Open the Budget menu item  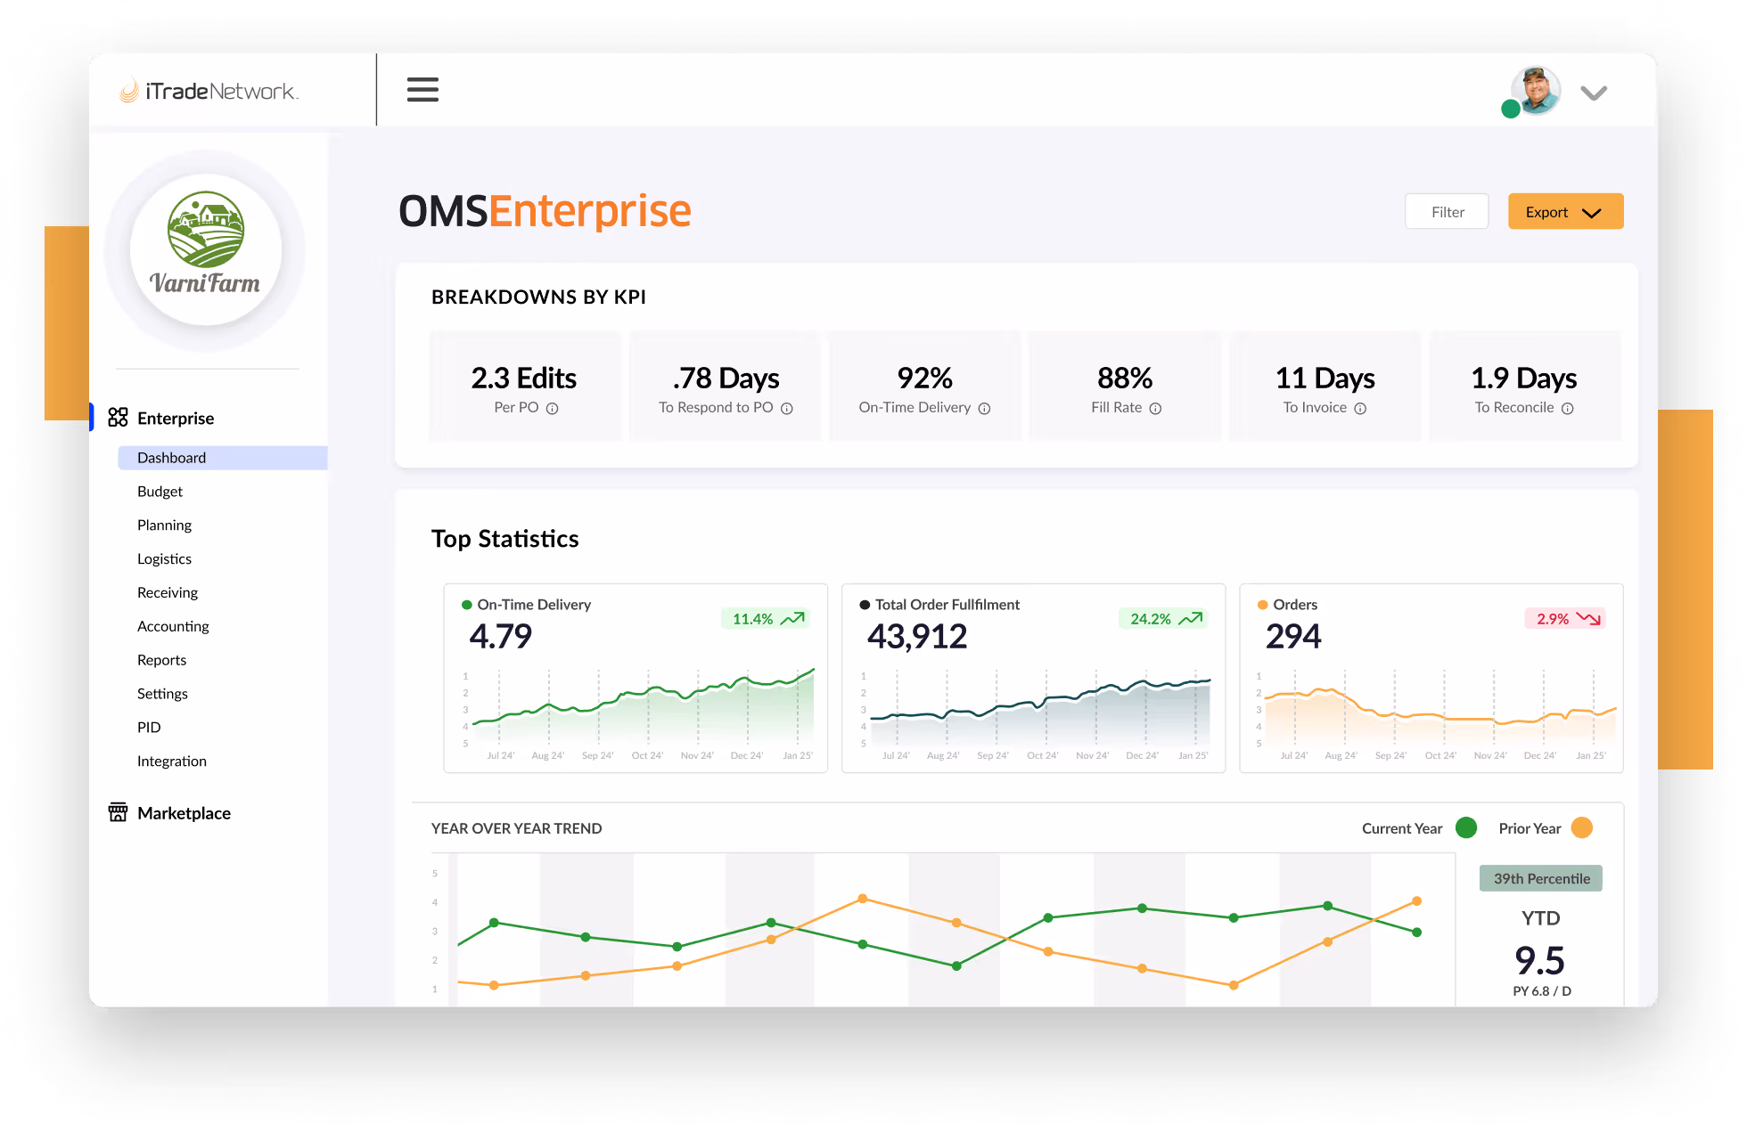point(160,492)
